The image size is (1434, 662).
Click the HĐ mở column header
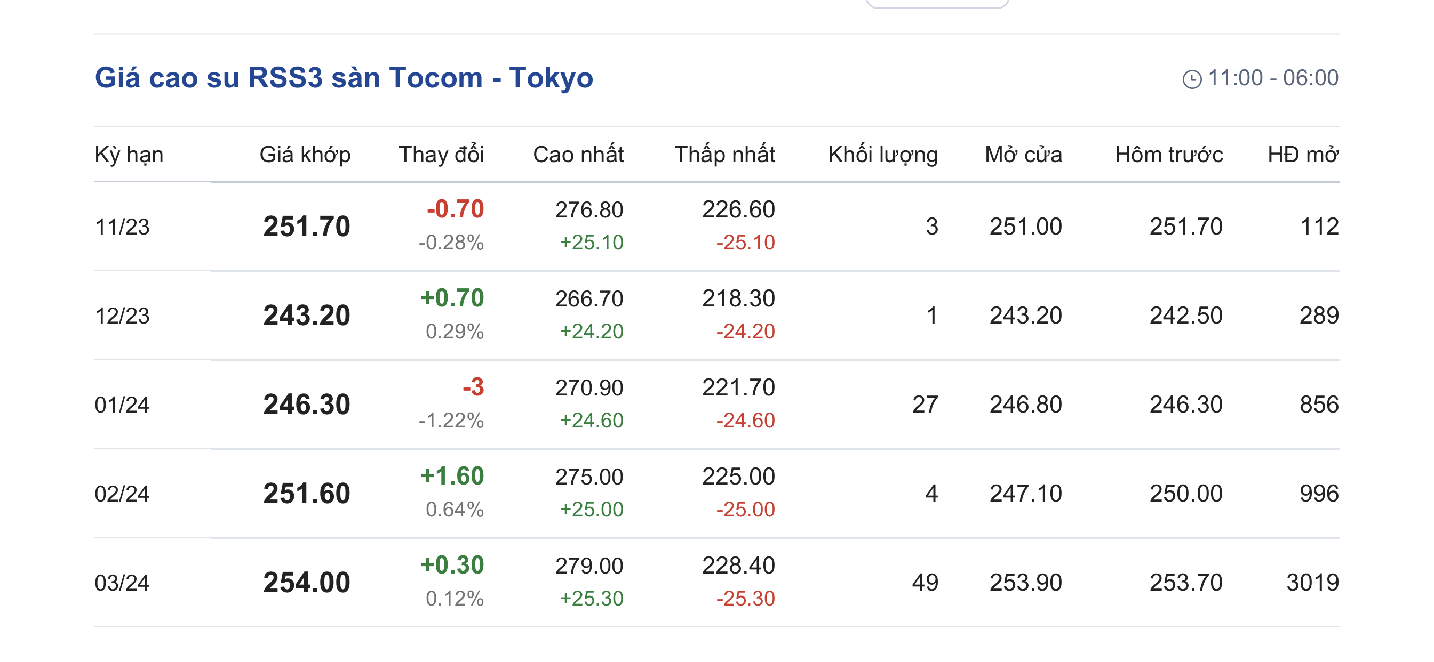1303,154
